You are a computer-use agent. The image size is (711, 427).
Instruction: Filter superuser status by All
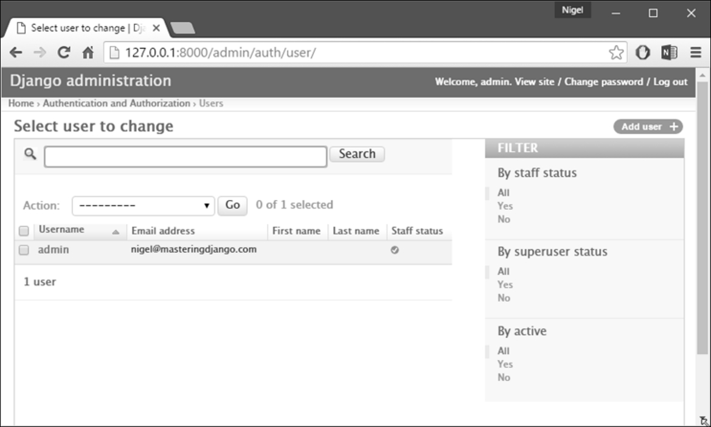(x=504, y=271)
